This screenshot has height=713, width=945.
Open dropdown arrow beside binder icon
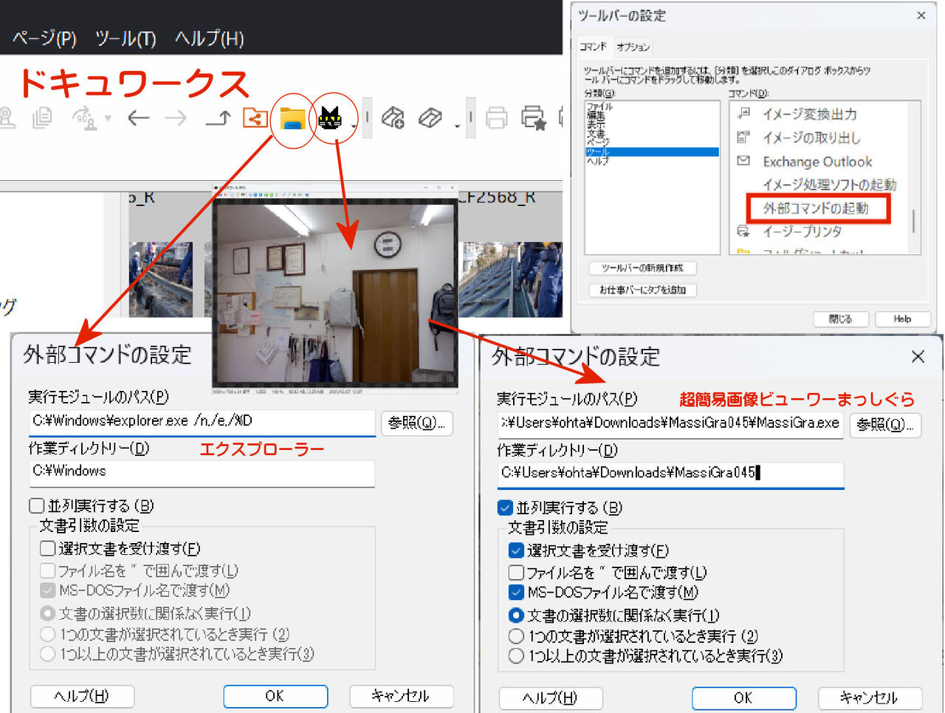(x=457, y=126)
